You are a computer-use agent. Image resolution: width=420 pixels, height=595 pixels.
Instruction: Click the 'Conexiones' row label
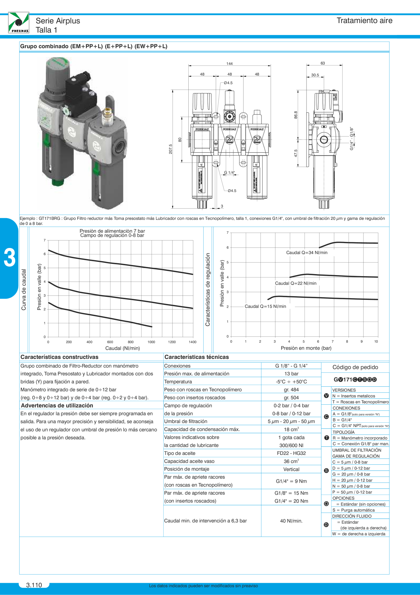point(177,366)
